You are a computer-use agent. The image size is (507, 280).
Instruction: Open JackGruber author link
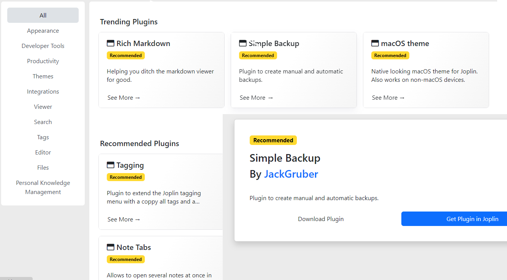[x=291, y=174]
